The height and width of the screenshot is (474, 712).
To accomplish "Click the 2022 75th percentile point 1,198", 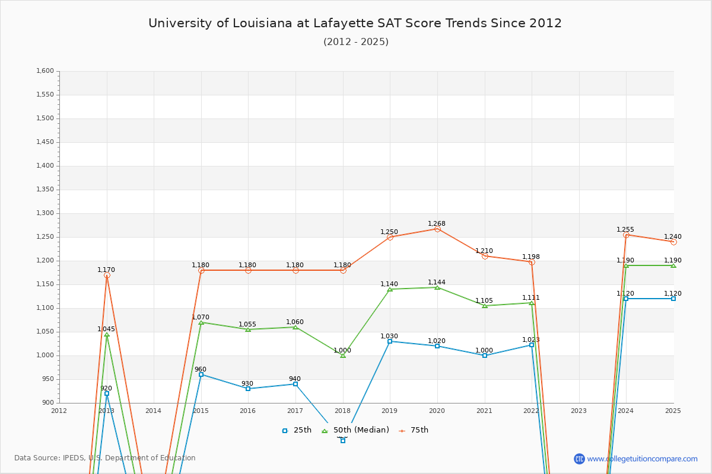I will point(532,262).
